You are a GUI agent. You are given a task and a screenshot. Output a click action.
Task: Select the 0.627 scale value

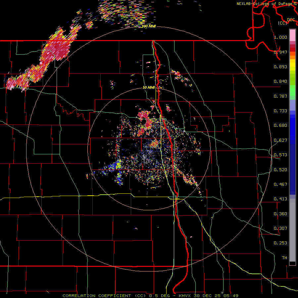tap(280, 140)
